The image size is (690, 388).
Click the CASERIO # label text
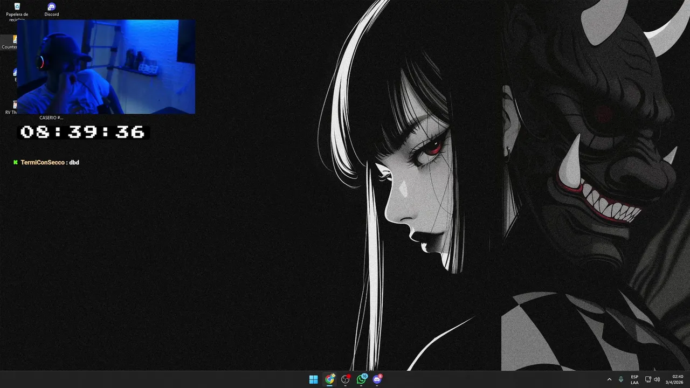point(51,117)
